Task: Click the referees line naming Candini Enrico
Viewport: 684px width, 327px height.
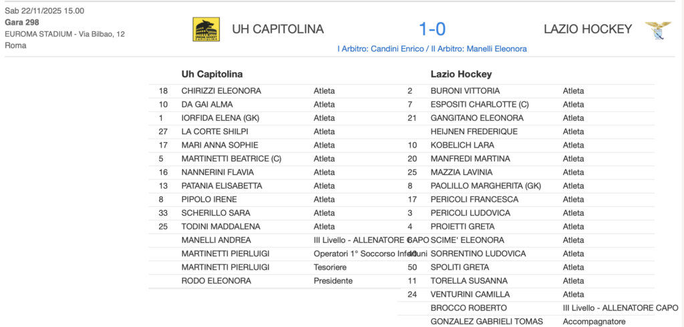Action: pos(432,49)
